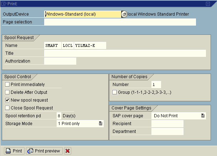Click the Department input field
Viewport: 217px width, 156px height.
[167, 131]
